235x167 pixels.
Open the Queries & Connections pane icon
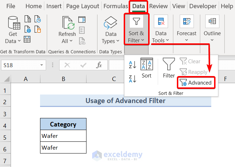pos(82,20)
